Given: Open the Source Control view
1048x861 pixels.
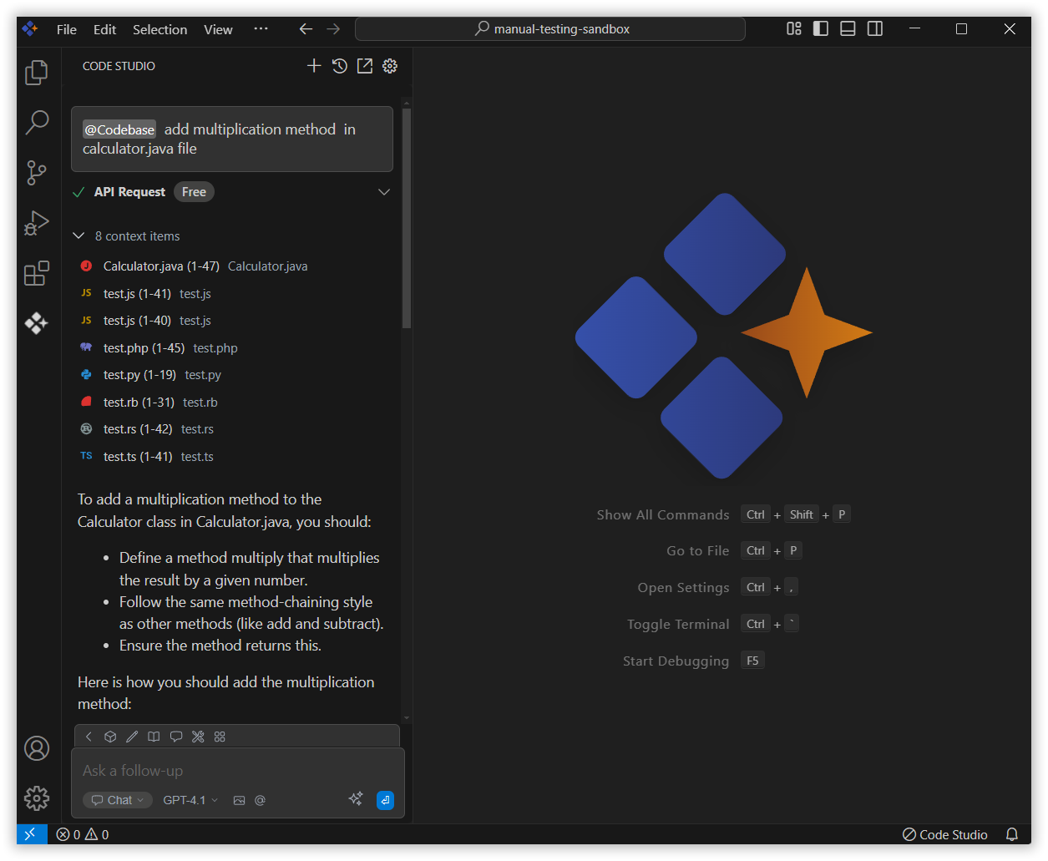Looking at the screenshot, I should point(36,173).
